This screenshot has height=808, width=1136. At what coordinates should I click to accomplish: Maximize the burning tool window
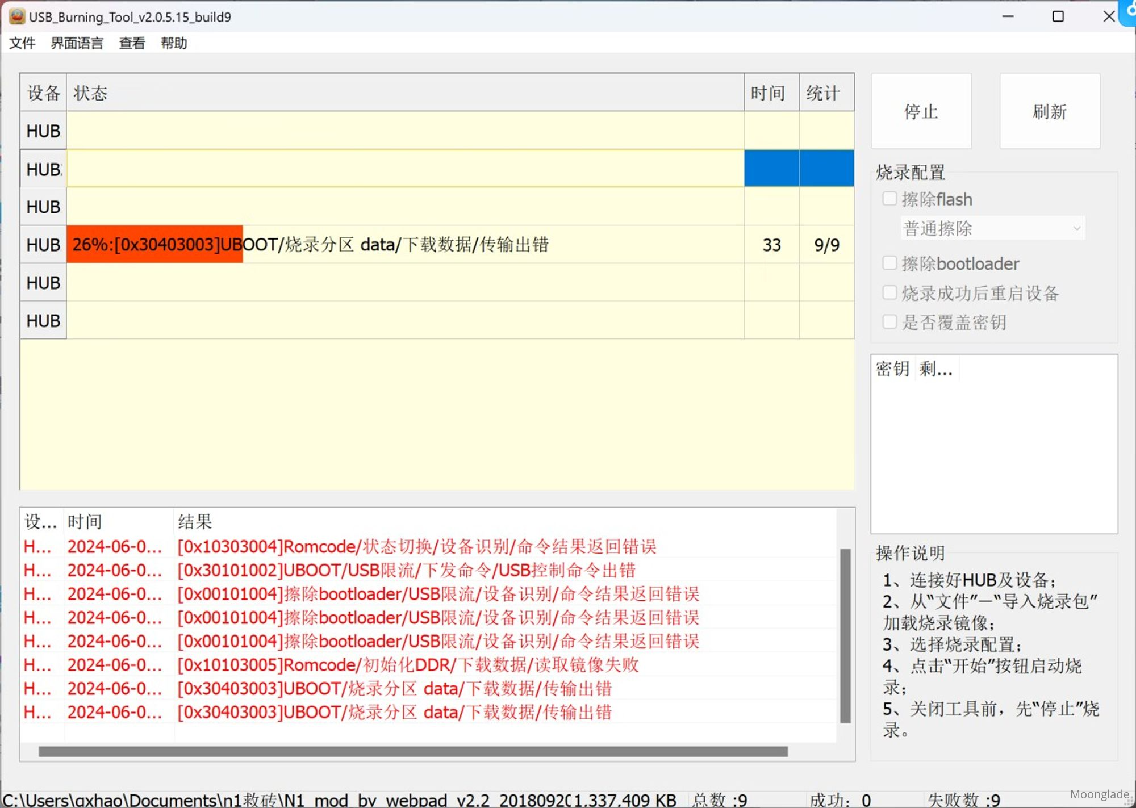point(1058,16)
